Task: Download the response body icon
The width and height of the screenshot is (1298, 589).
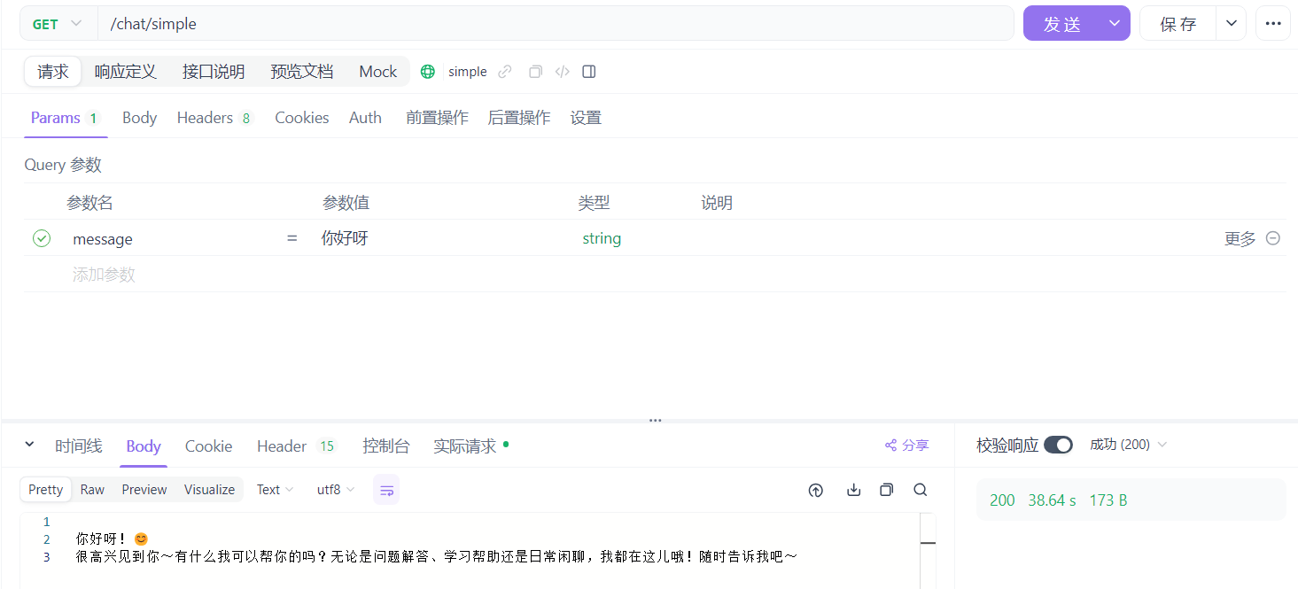Action: (853, 489)
